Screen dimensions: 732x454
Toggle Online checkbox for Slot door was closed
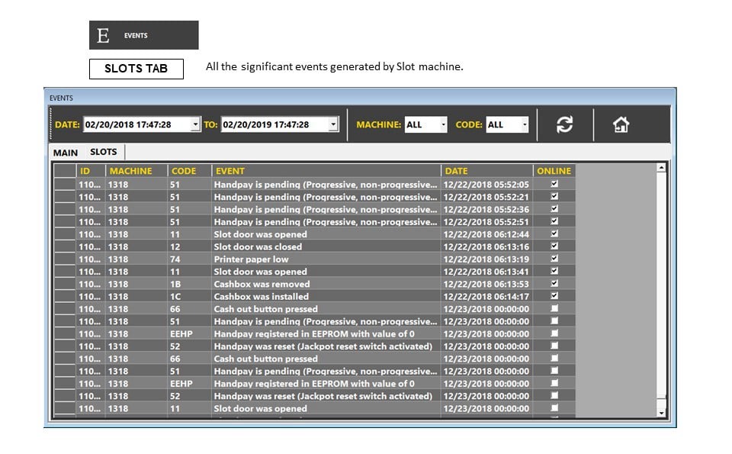(x=554, y=246)
